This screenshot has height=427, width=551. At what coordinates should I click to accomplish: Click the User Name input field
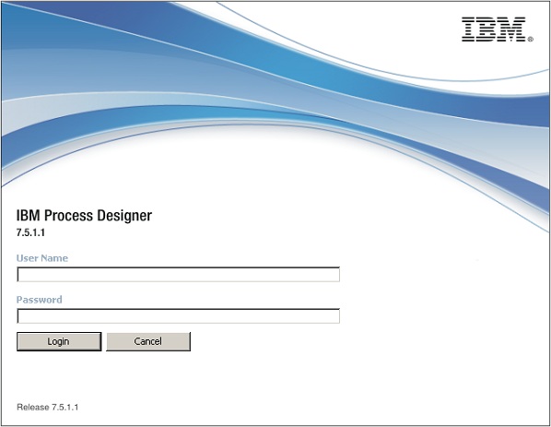(x=178, y=274)
